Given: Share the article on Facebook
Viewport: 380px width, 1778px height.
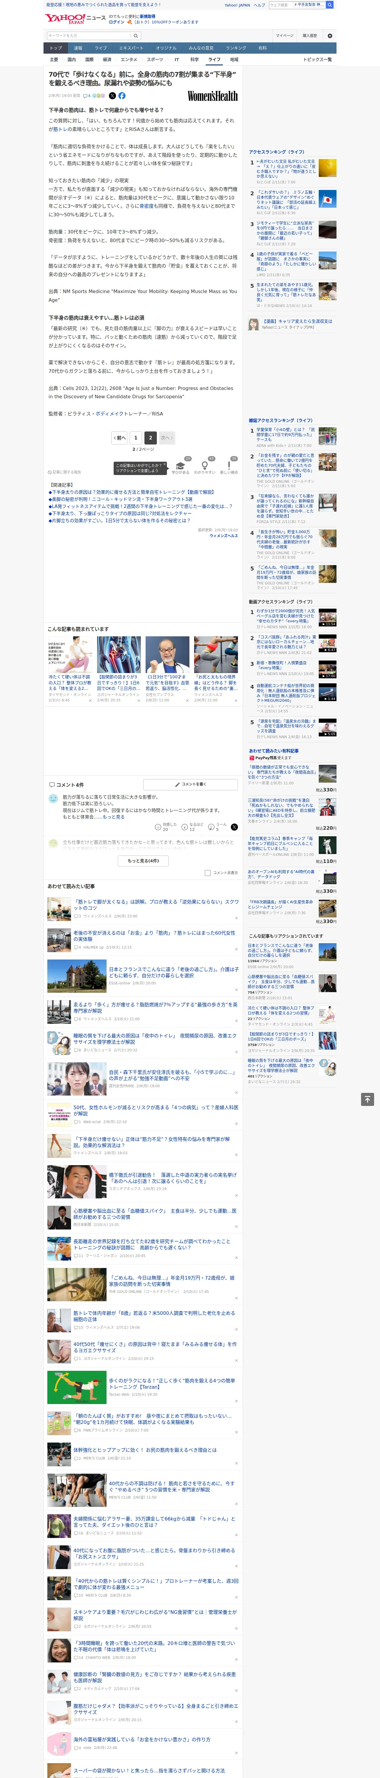Looking at the screenshot, I should tap(122, 96).
